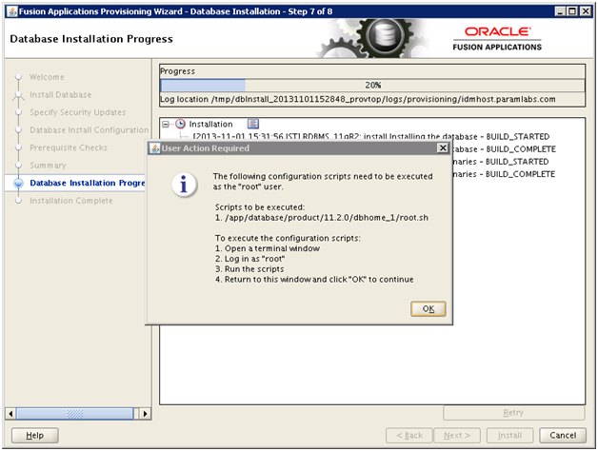Click the Installation tree label

(210, 125)
